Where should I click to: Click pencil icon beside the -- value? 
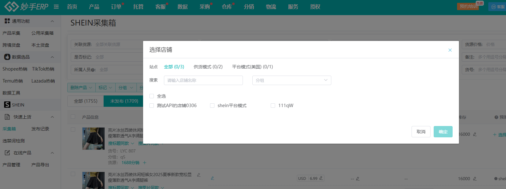[358, 179]
